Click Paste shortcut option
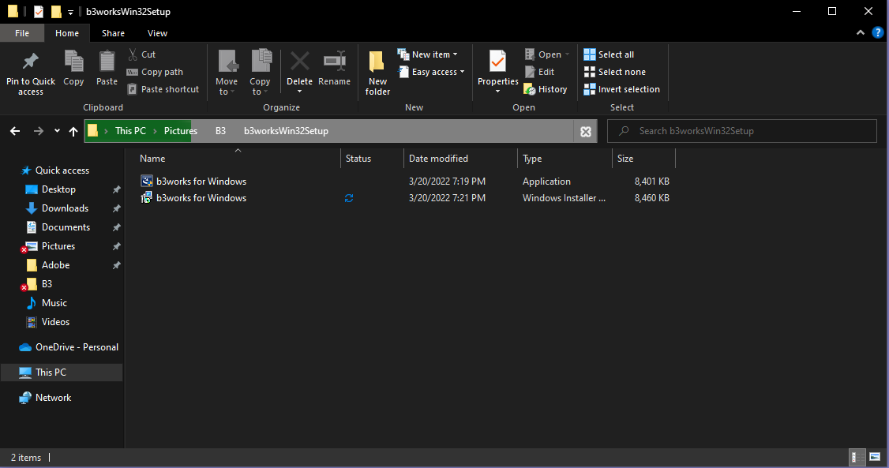Image resolution: width=889 pixels, height=468 pixels. point(163,89)
